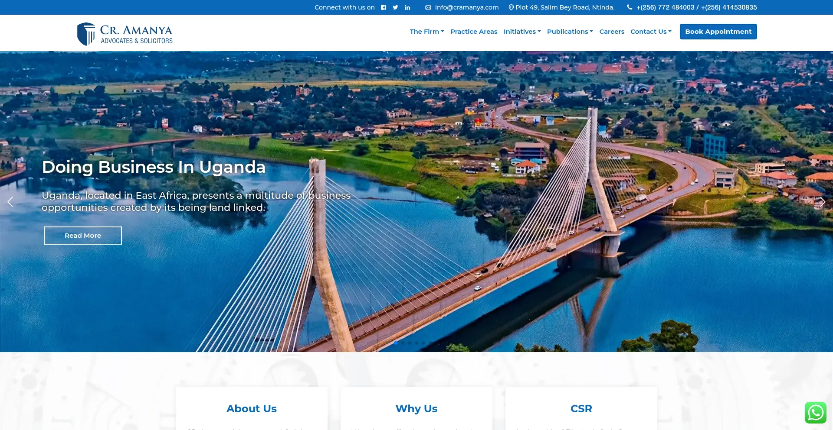
Task: Go to the Careers page
Action: [612, 32]
